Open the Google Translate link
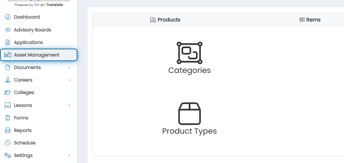Screen dimensions: 344x163 48,5
